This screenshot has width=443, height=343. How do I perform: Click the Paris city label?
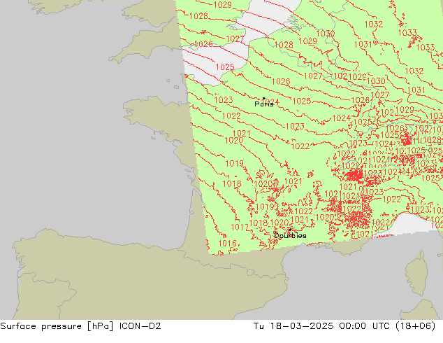coord(264,104)
